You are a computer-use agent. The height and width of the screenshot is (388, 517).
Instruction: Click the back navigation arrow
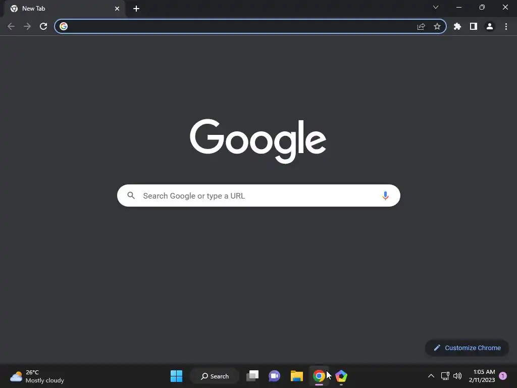pos(11,26)
